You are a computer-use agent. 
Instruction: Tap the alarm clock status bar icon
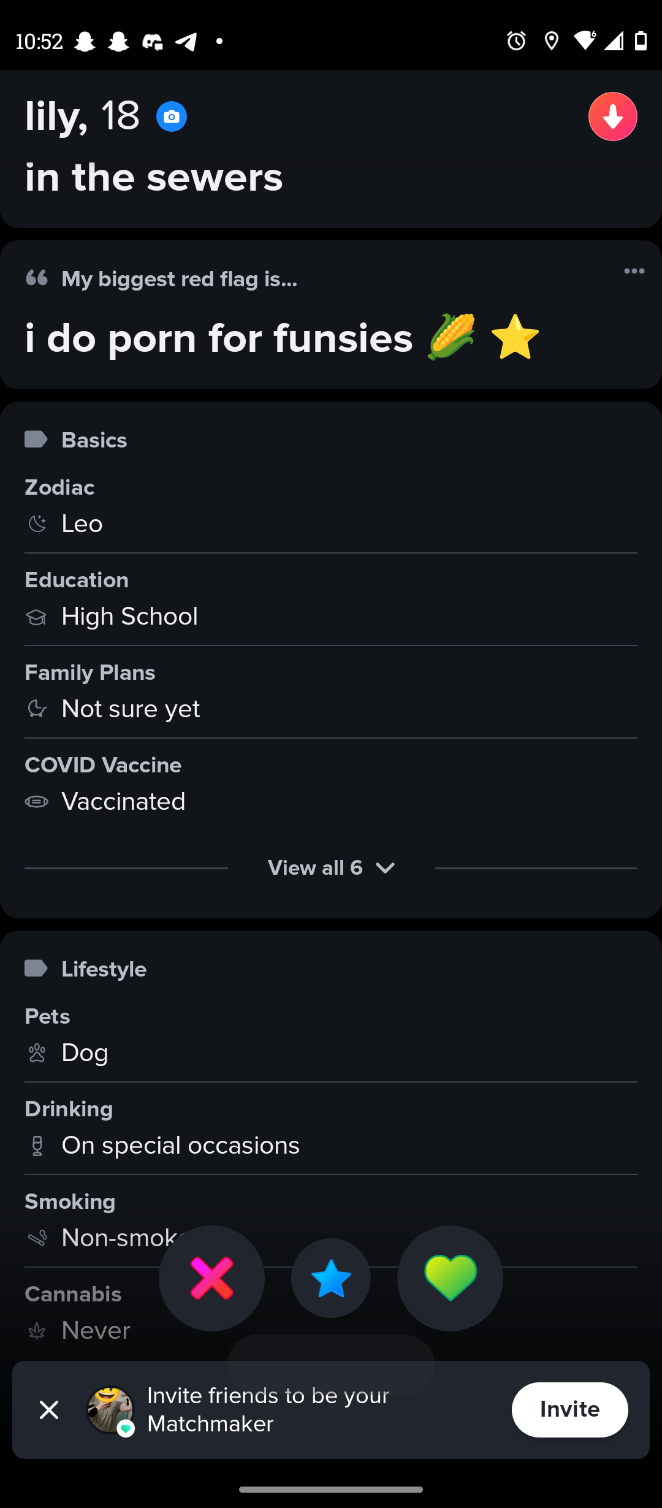click(x=516, y=41)
